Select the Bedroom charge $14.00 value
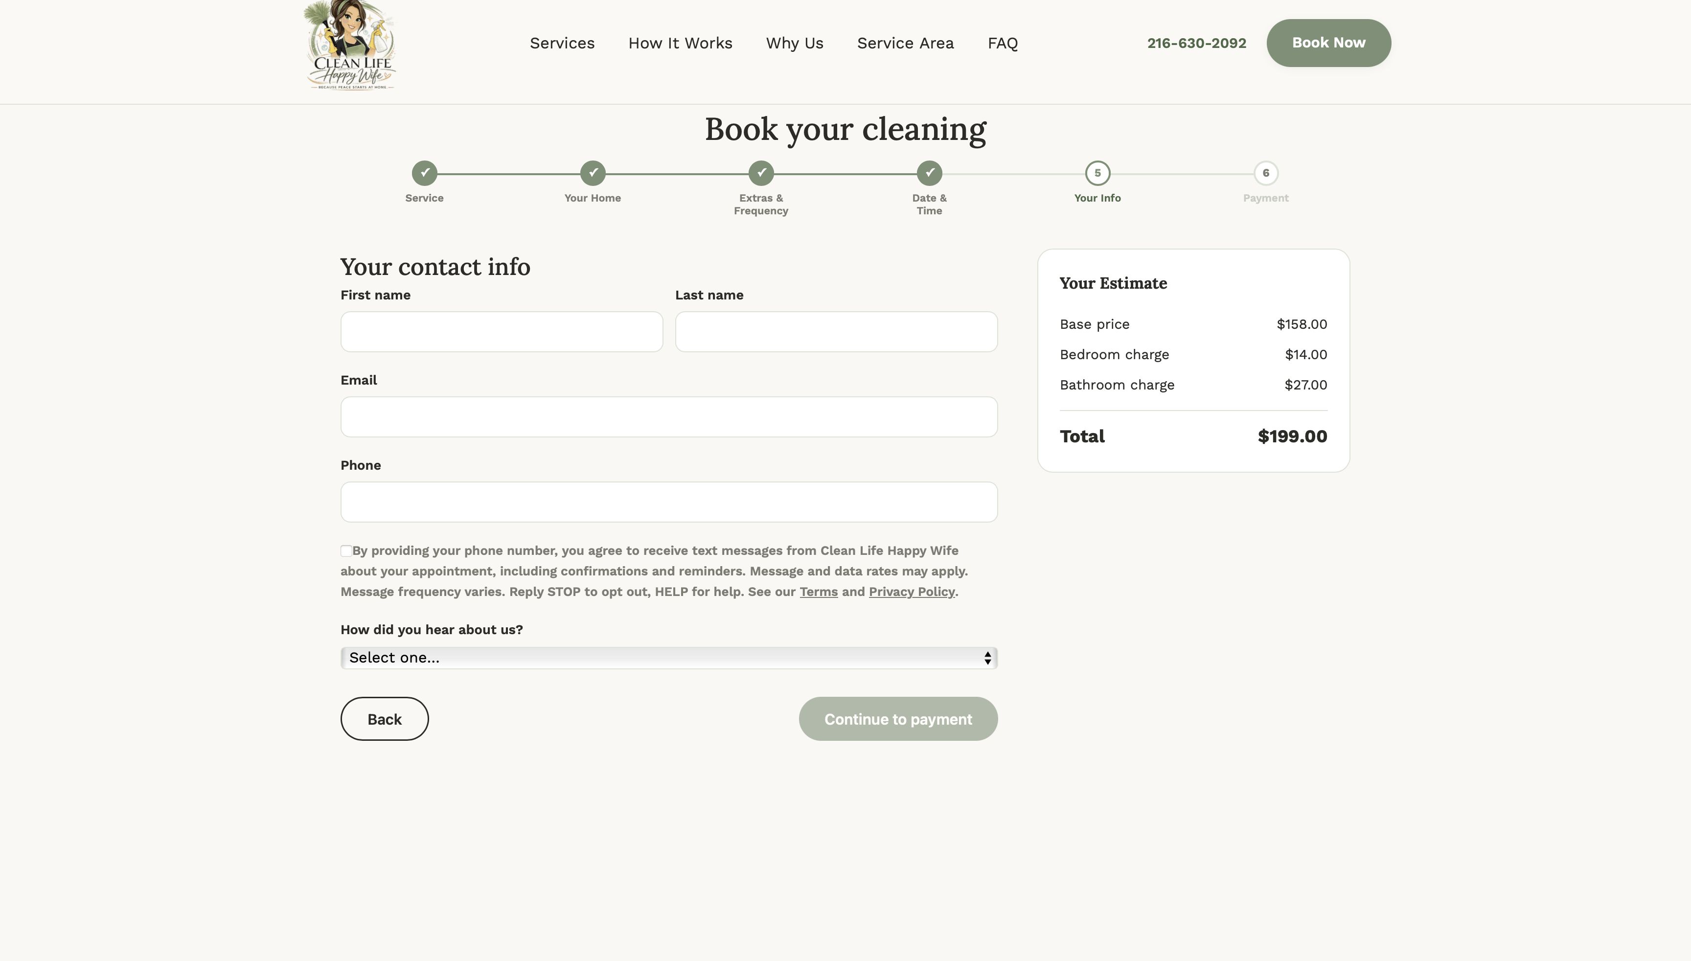 click(x=1305, y=354)
